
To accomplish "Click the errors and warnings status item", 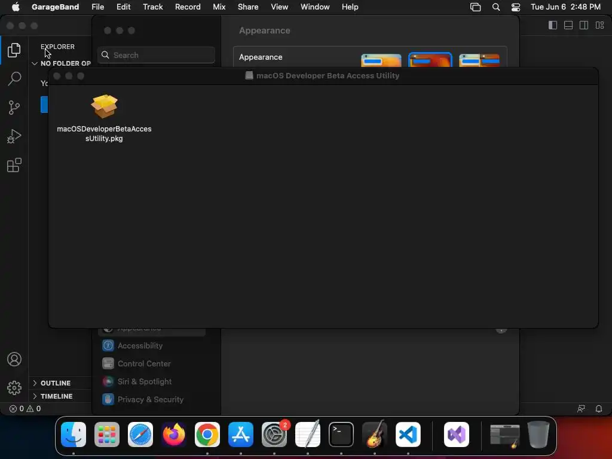I will pos(25,409).
